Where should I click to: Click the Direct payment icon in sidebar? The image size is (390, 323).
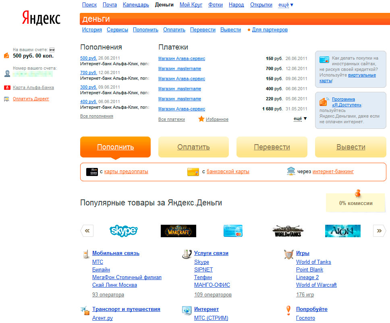[x=6, y=99]
